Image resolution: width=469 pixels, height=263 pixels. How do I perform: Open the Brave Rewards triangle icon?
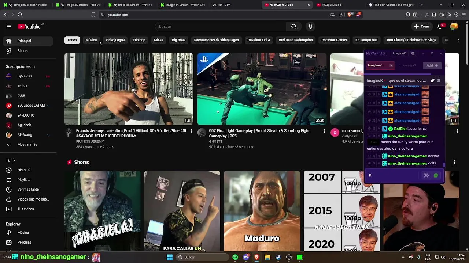[x=358, y=15]
